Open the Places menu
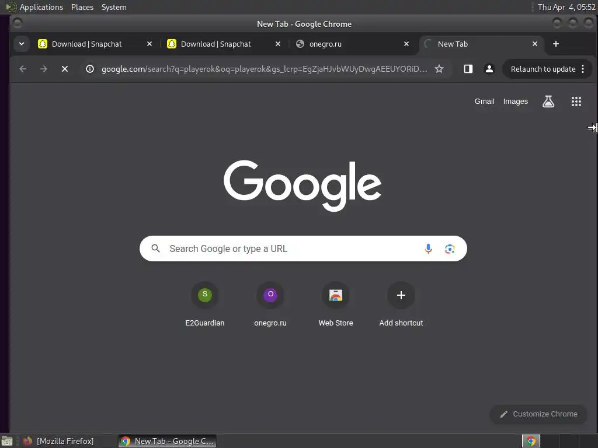 [x=82, y=7]
